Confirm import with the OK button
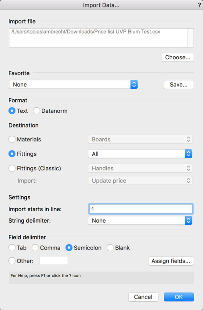 pos(179,297)
